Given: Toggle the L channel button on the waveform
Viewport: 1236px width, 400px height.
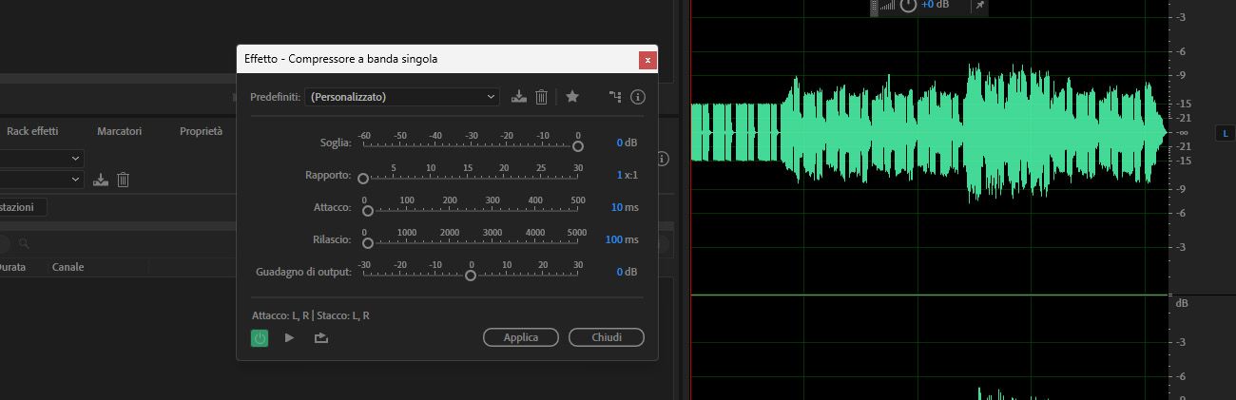Looking at the screenshot, I should point(1224,134).
